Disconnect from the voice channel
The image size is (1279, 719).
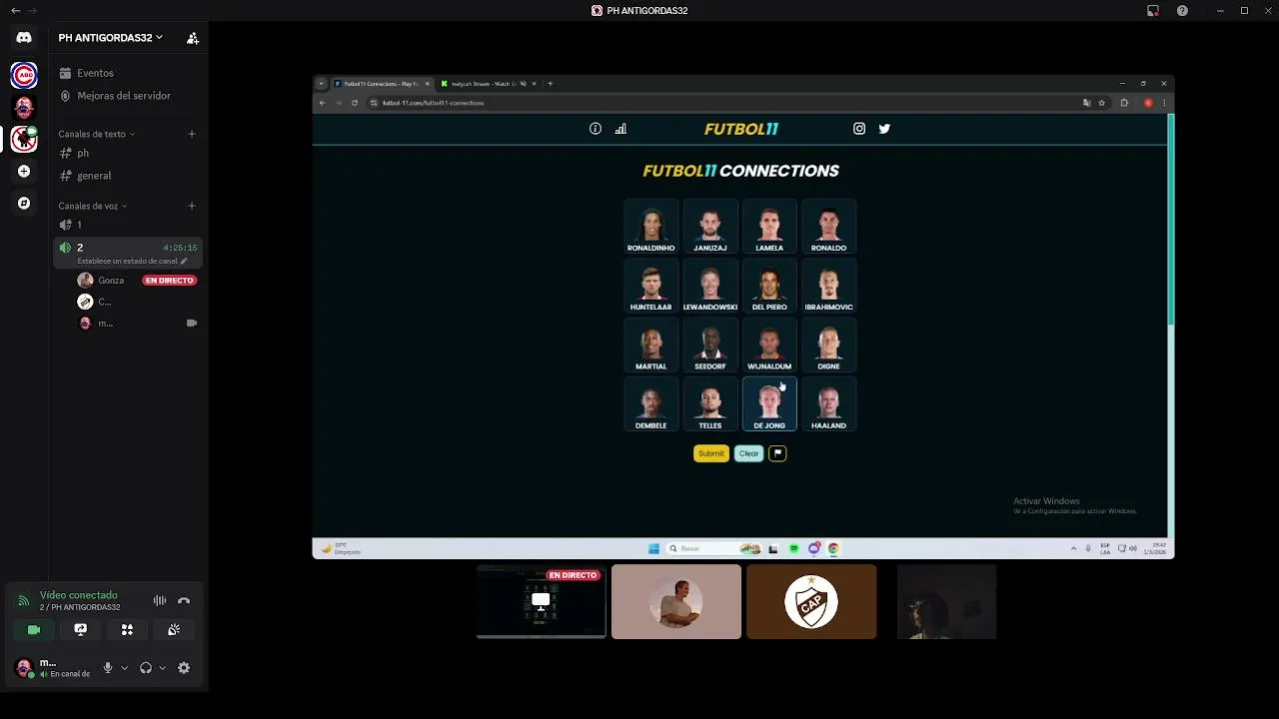(184, 600)
